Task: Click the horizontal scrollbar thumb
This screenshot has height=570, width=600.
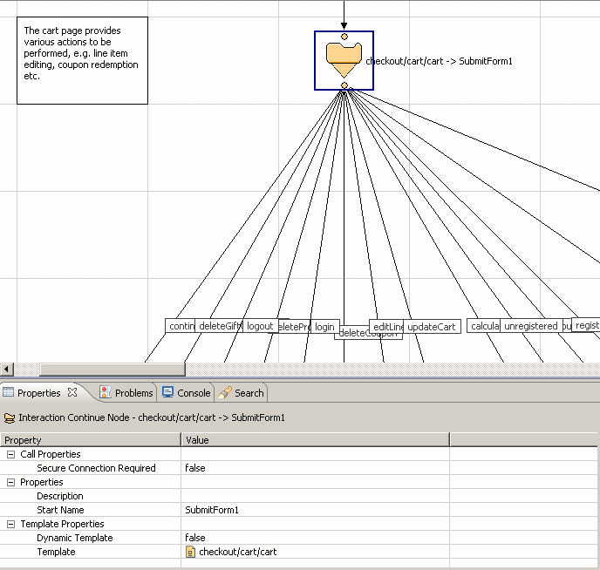Action: [112, 370]
